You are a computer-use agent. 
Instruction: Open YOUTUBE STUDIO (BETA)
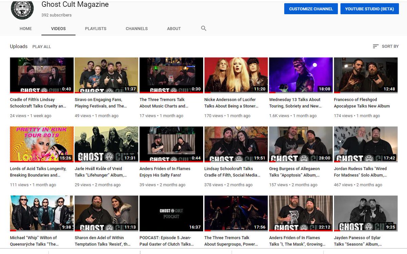(369, 9)
